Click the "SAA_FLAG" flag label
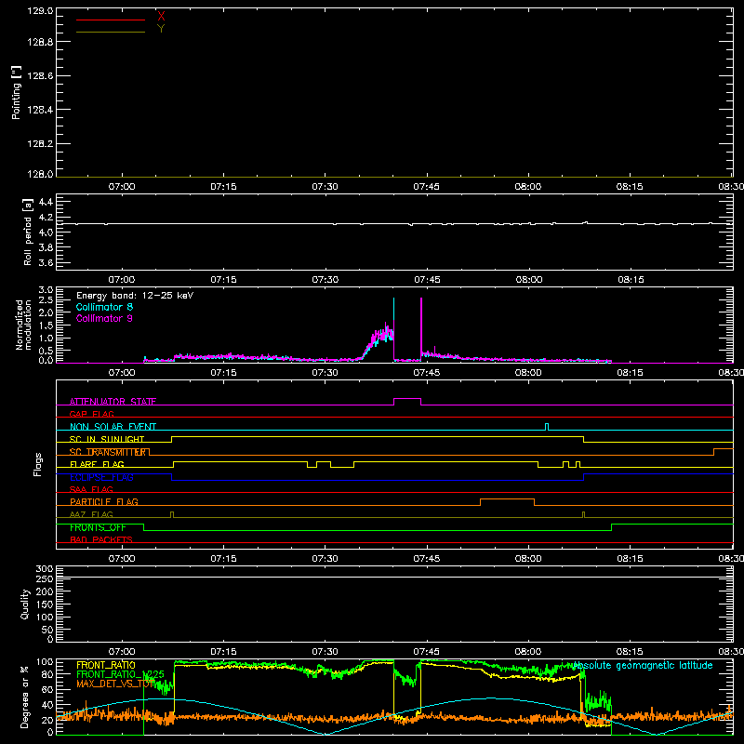Image resolution: width=744 pixels, height=744 pixels. pyautogui.click(x=91, y=490)
